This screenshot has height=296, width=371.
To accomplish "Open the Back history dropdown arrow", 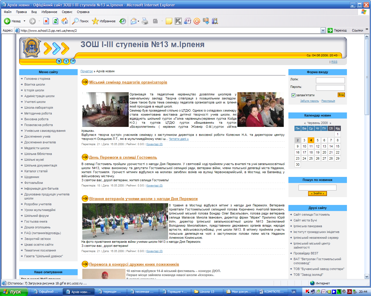I will (x=24, y=21).
